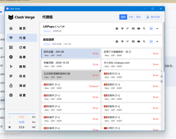
Task: Select the 香港07 [1×] node
Action: 71,119
